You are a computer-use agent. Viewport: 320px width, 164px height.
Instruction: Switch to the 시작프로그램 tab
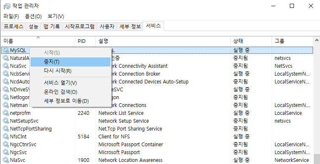(x=80, y=26)
